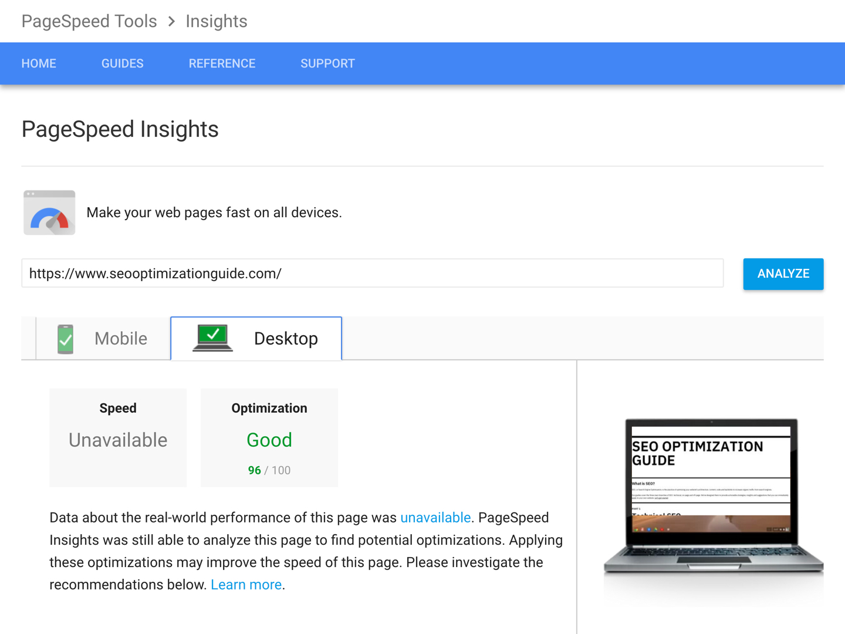The height and width of the screenshot is (634, 845).
Task: Click 'Make your web pages fast' tagline
Action: (x=214, y=213)
